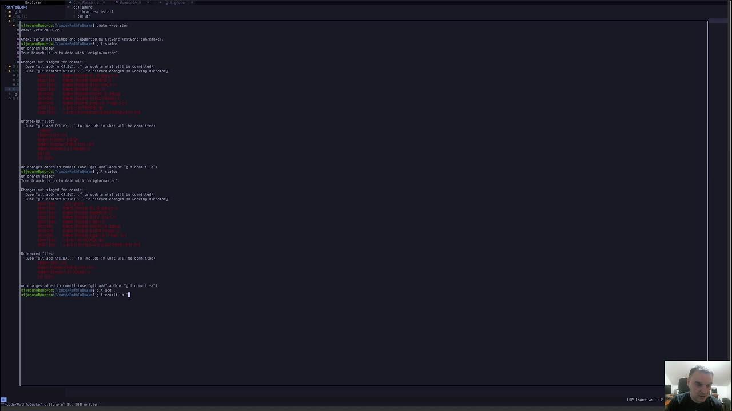Click the .gitignore breadcrumb above the editor
Image resolution: width=732 pixels, height=411 pixels.
(x=83, y=7)
